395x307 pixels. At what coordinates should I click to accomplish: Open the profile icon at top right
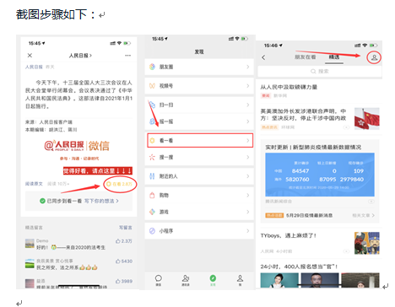374,57
